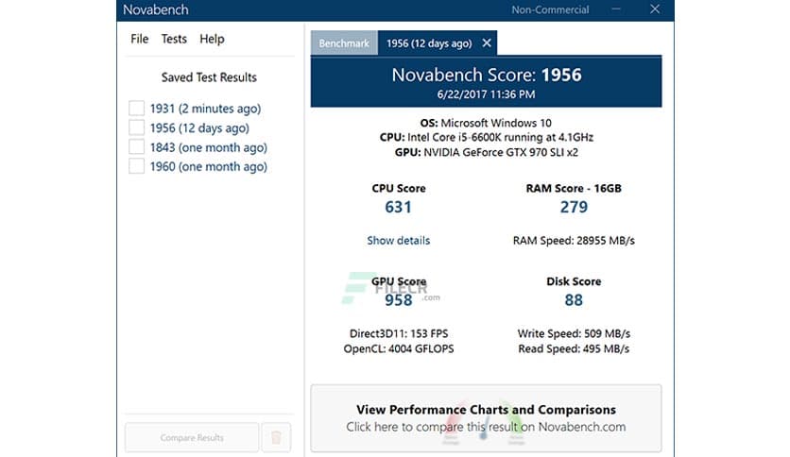Click the Saved Test Results heading
790x457 pixels.
pos(209,77)
